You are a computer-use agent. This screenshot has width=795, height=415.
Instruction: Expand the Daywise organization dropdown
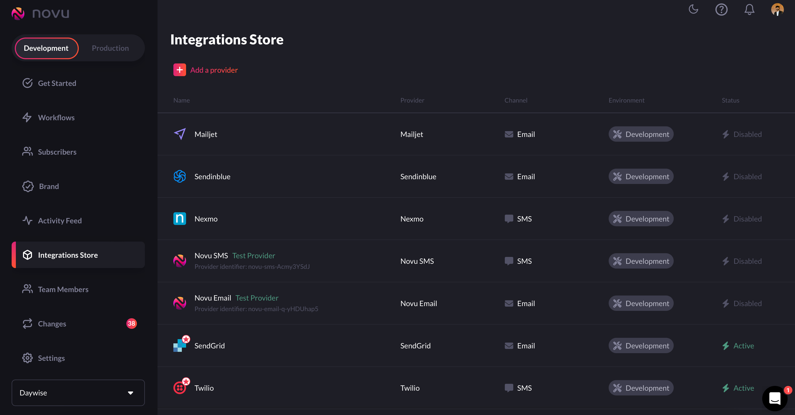pyautogui.click(x=78, y=393)
